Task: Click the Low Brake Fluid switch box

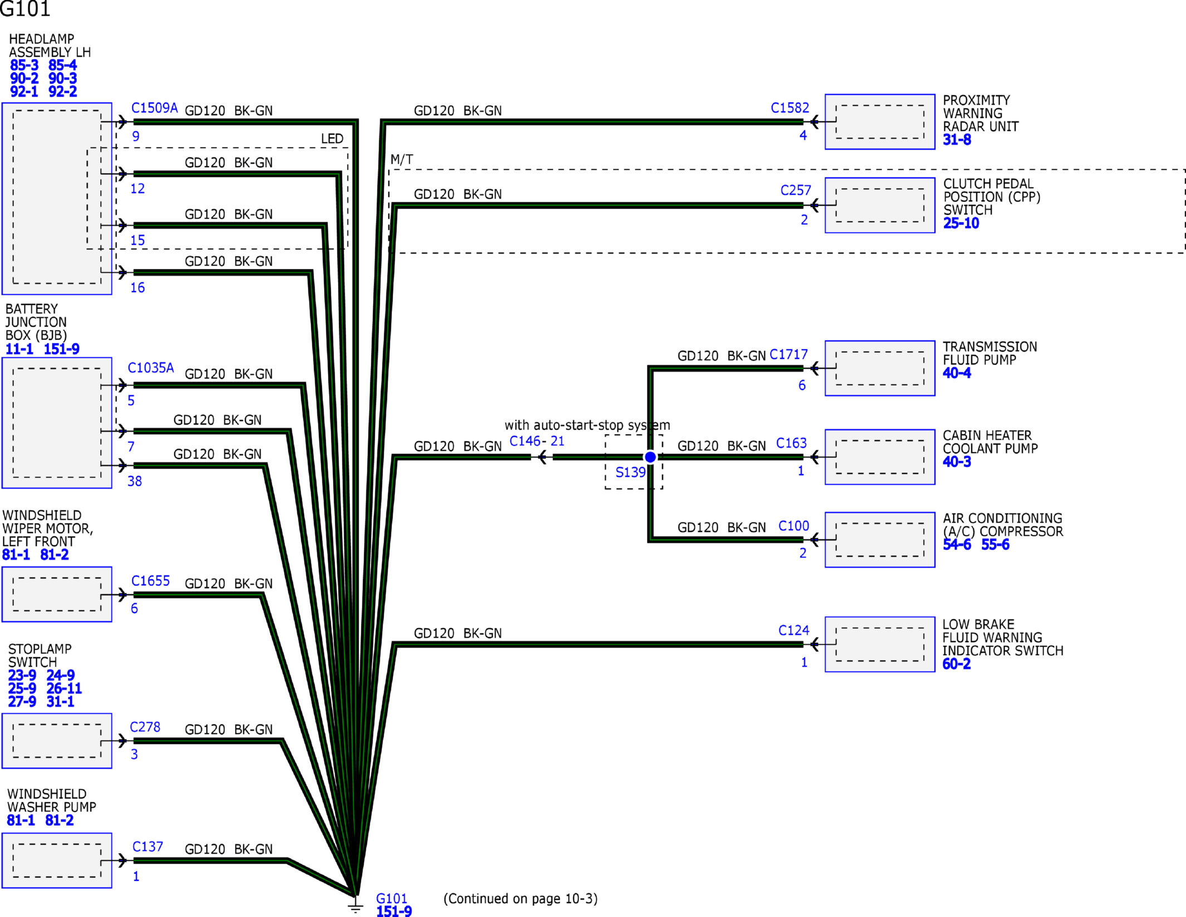Action: [x=880, y=644]
